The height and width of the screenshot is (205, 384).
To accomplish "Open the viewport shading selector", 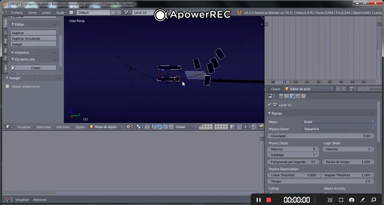I will [x=130, y=127].
